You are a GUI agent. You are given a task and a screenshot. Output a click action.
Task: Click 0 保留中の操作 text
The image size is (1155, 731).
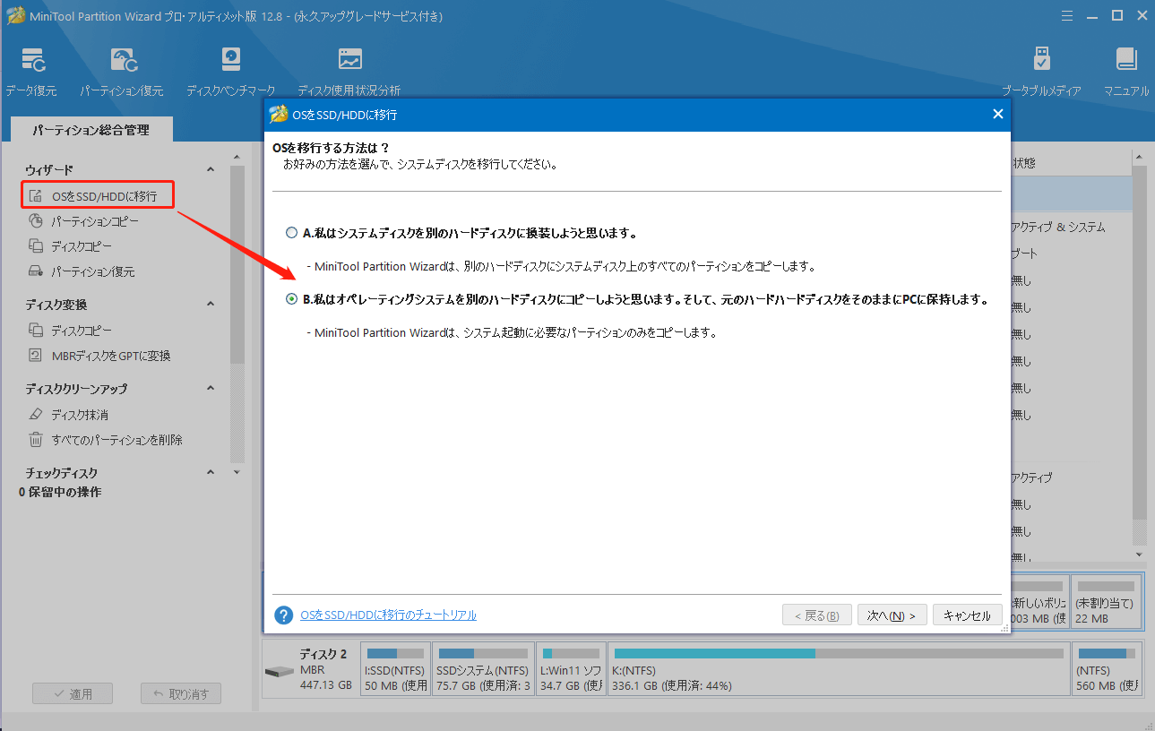click(x=60, y=492)
